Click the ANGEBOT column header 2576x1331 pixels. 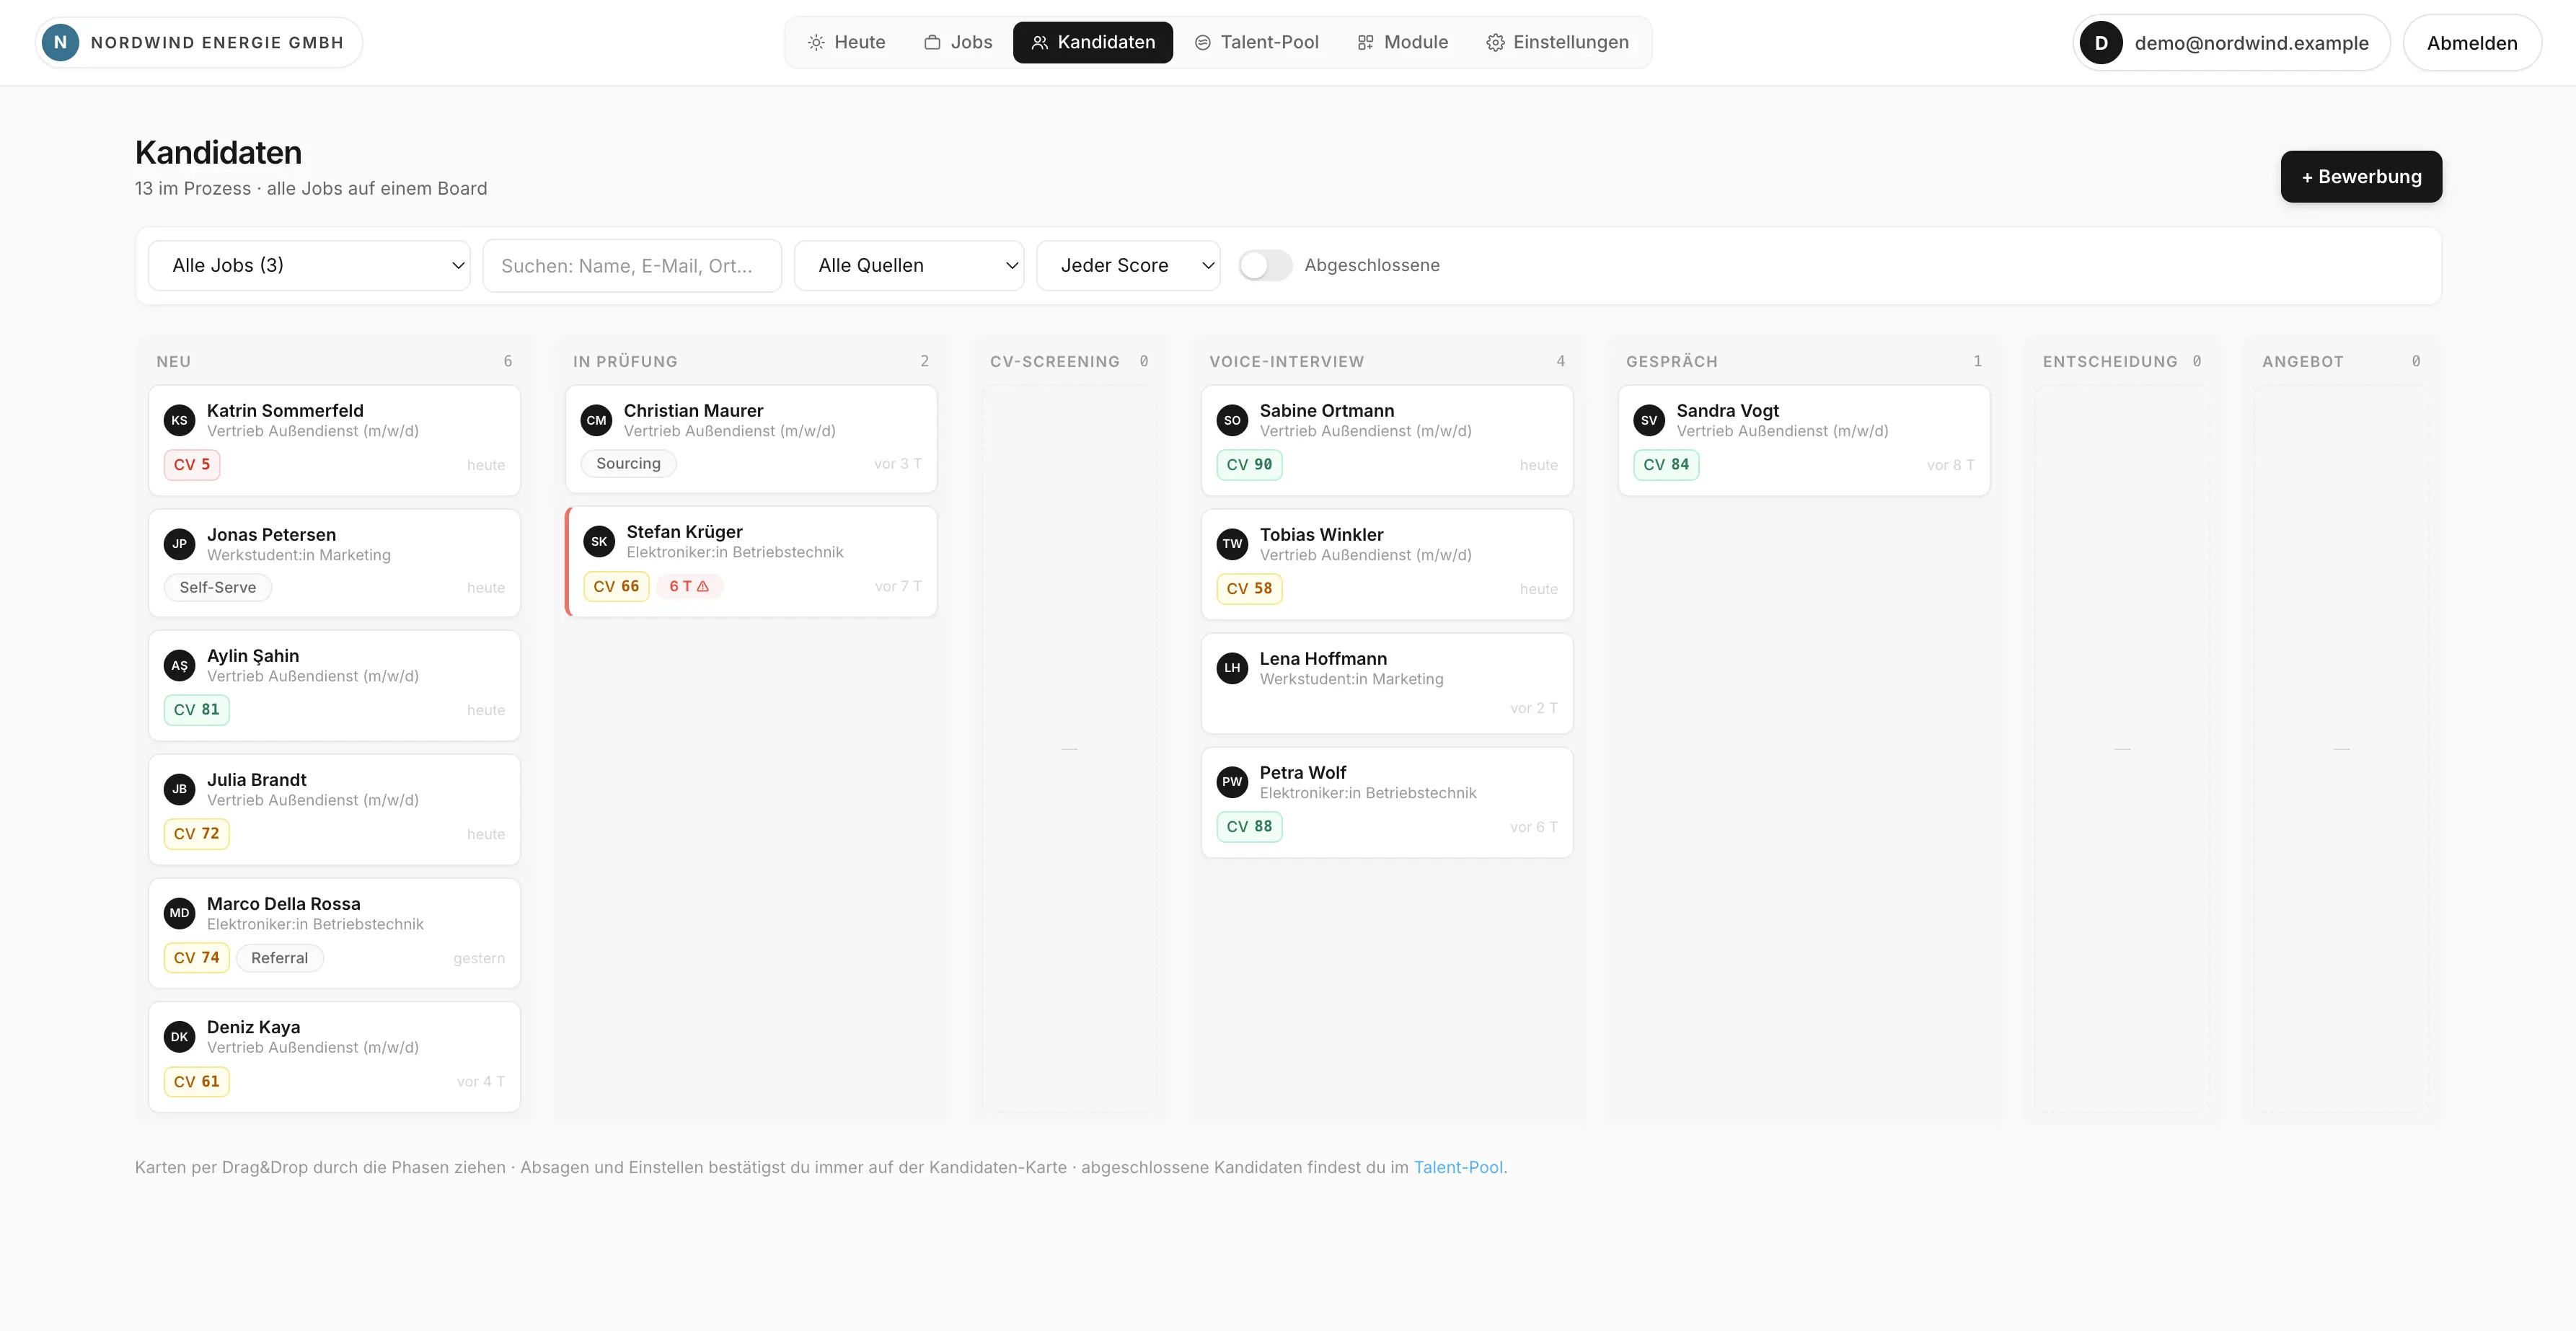(x=2302, y=361)
